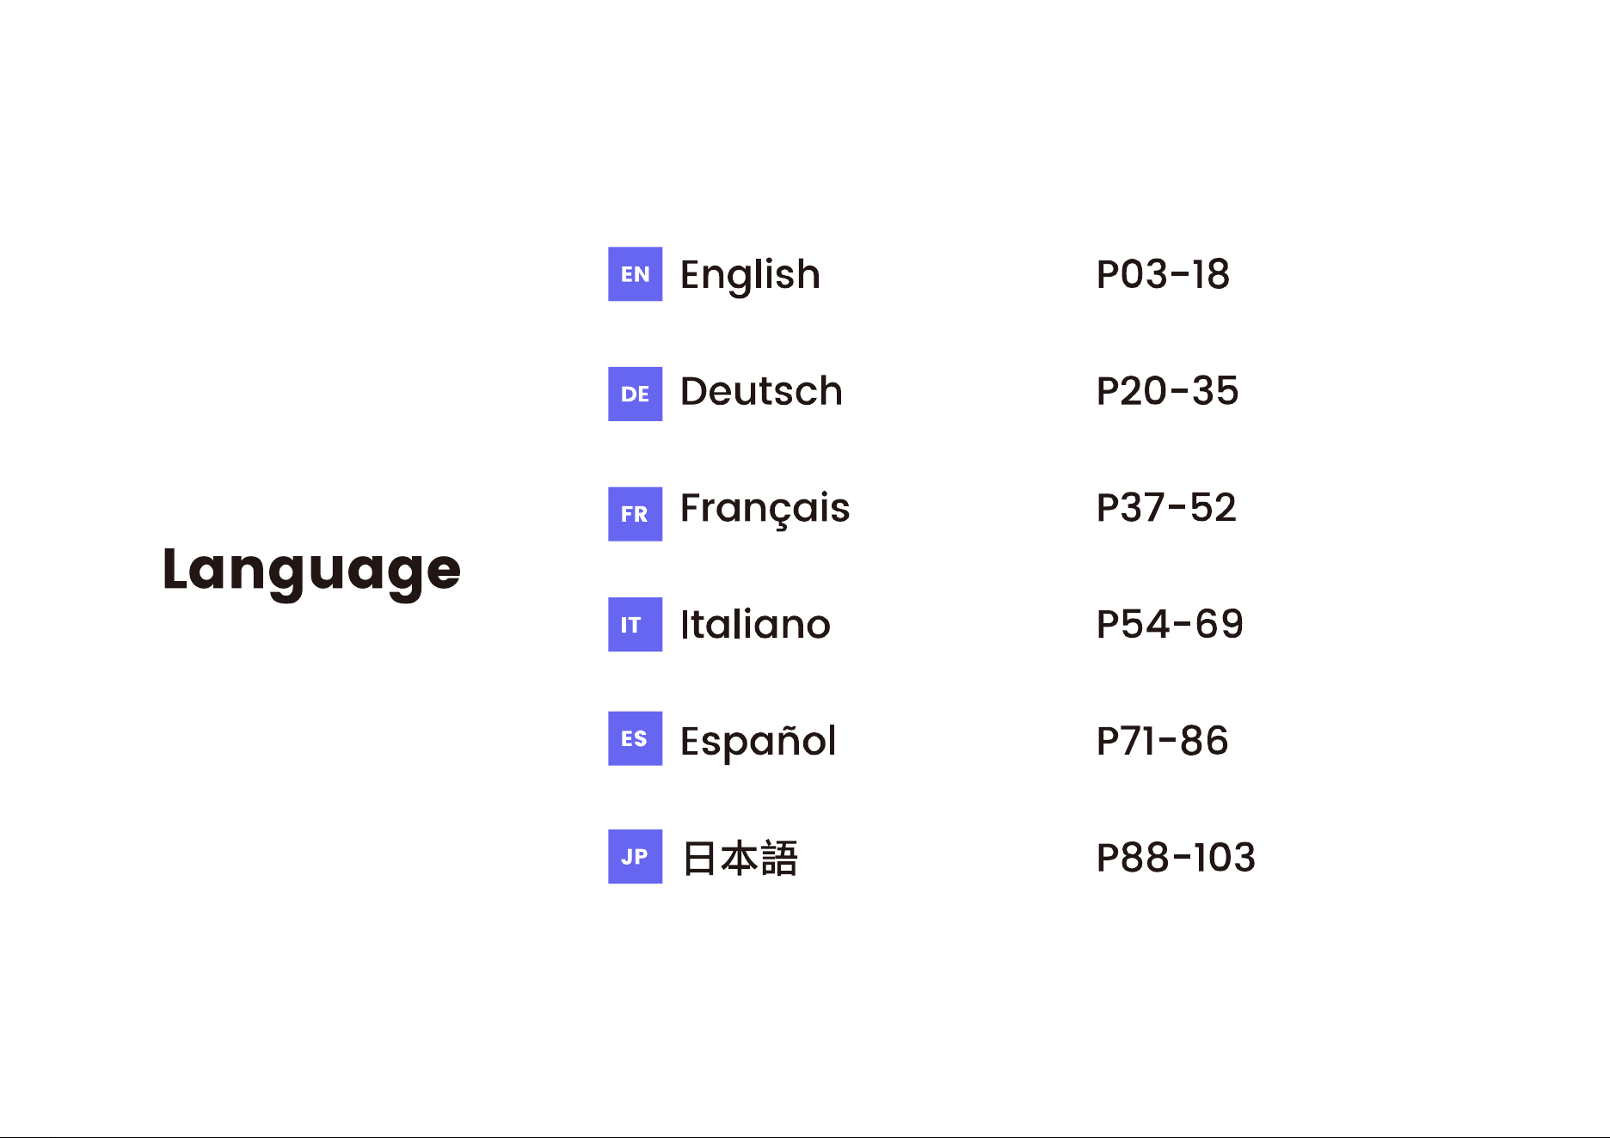Open the 日本語 language entry
Viewport: 1610px width, 1138px height.
(740, 859)
